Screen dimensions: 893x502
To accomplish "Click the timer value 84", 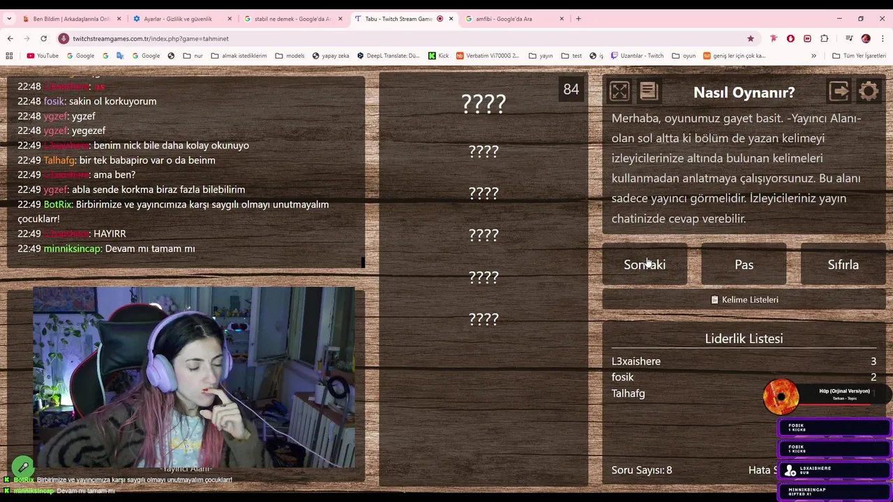I will 571,89.
